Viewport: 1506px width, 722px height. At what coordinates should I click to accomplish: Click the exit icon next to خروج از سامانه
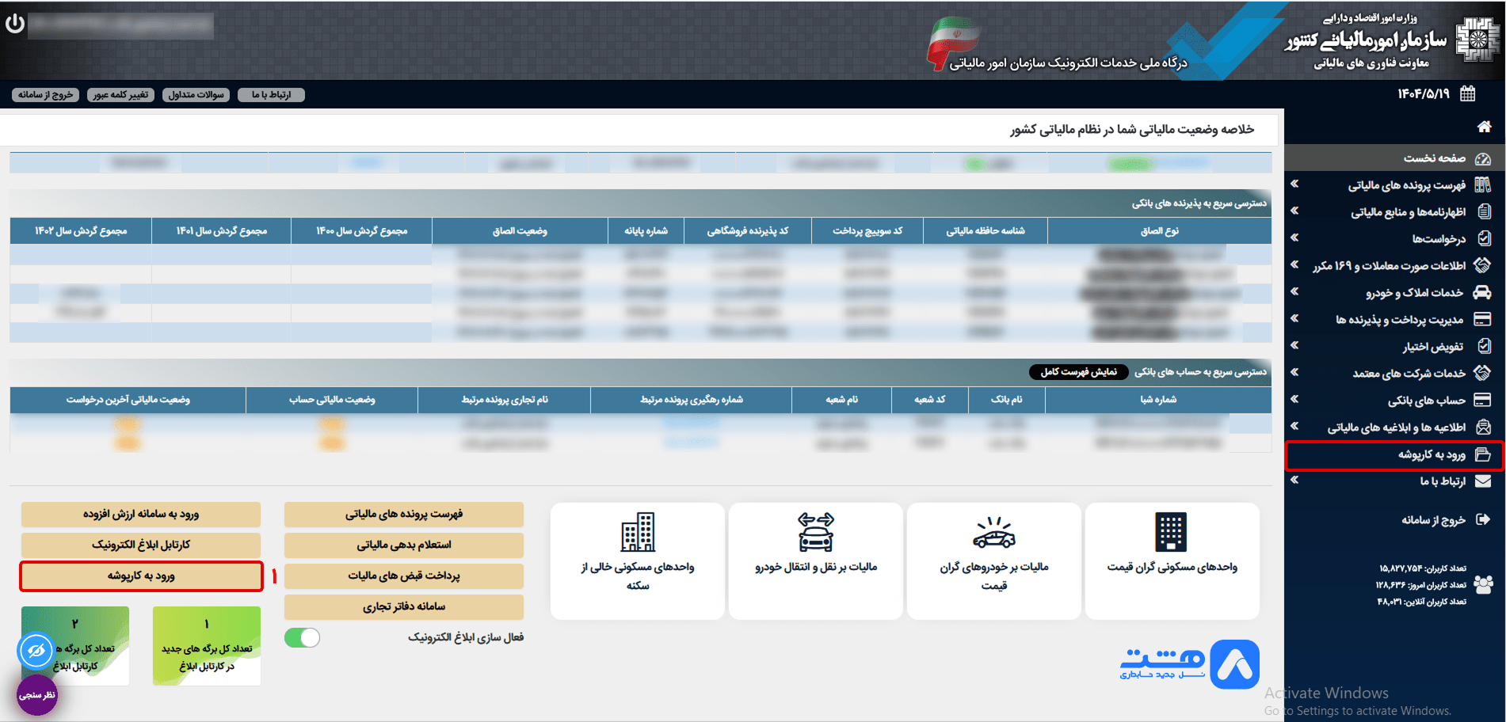point(1483,519)
